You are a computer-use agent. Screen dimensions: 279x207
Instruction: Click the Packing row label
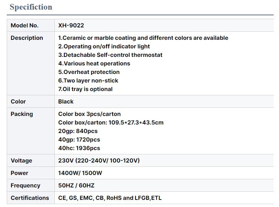pos(22,114)
